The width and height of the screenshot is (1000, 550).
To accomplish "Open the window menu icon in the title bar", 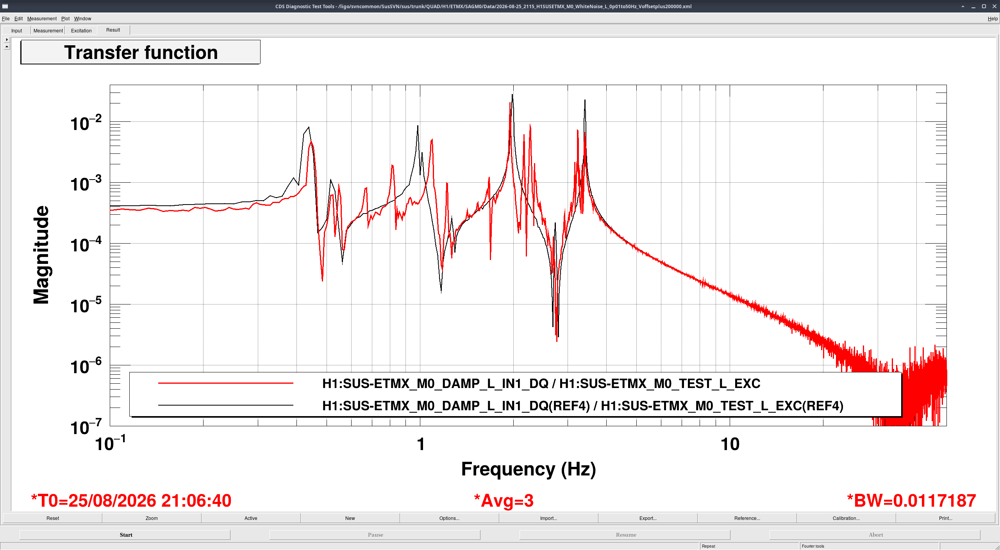I will click(5, 6).
